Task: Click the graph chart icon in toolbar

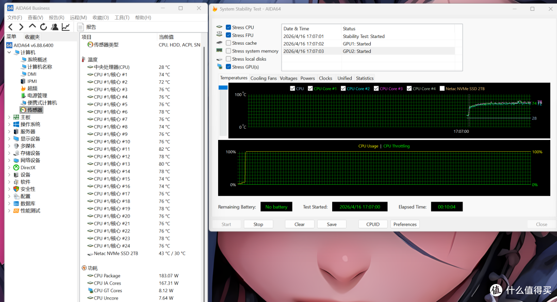Action: [65, 27]
